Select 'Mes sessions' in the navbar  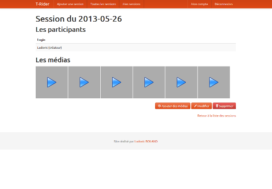tap(131, 4)
